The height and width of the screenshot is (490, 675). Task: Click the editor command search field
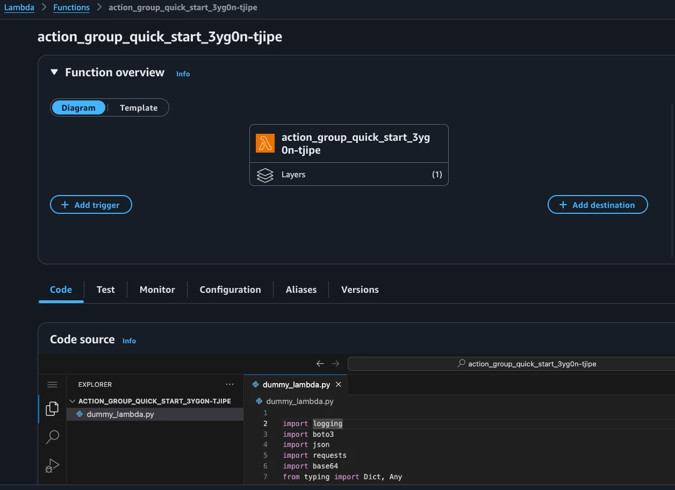coord(511,364)
